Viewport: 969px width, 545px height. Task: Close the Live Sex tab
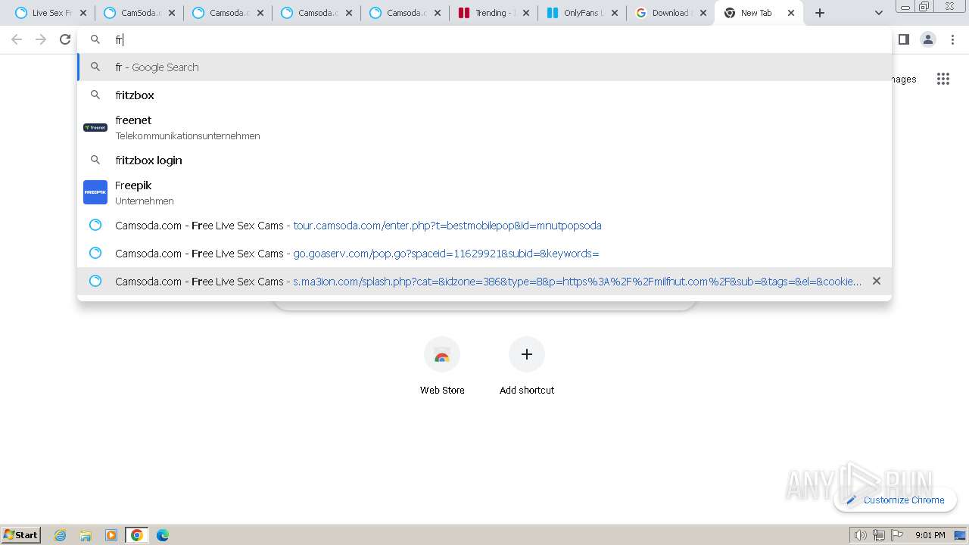coord(83,13)
